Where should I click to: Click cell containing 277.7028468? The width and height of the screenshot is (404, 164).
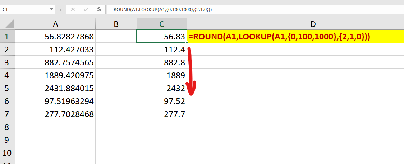pos(55,114)
